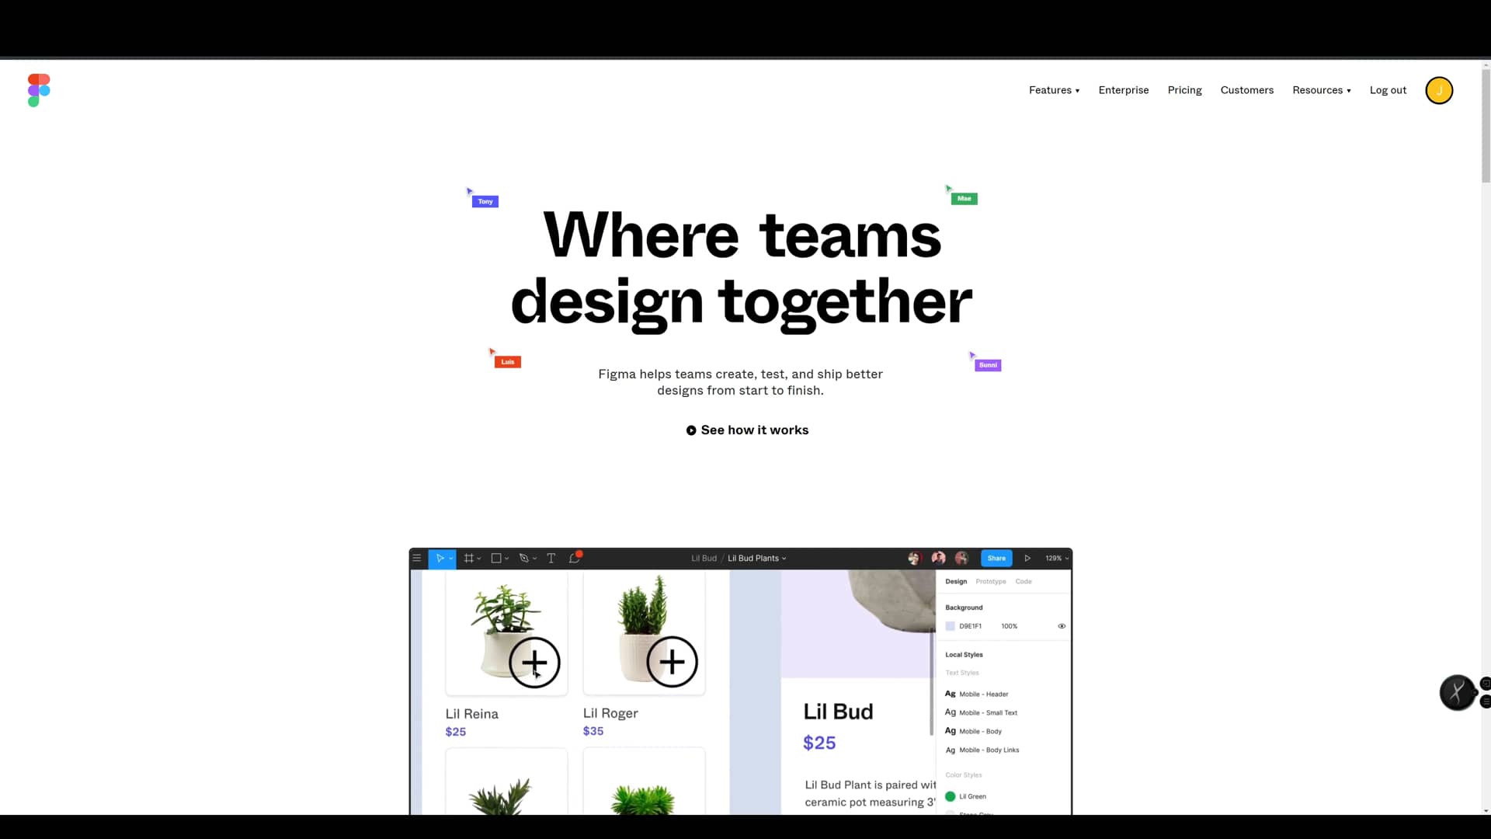Viewport: 1491px width, 839px height.
Task: Select the Move tool in toolbar
Action: tap(440, 557)
